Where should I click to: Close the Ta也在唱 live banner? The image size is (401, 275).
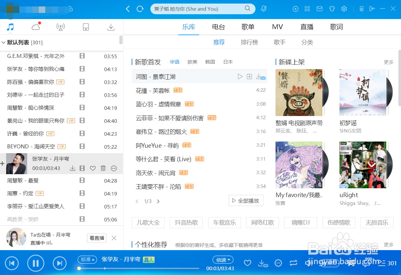[114, 238]
